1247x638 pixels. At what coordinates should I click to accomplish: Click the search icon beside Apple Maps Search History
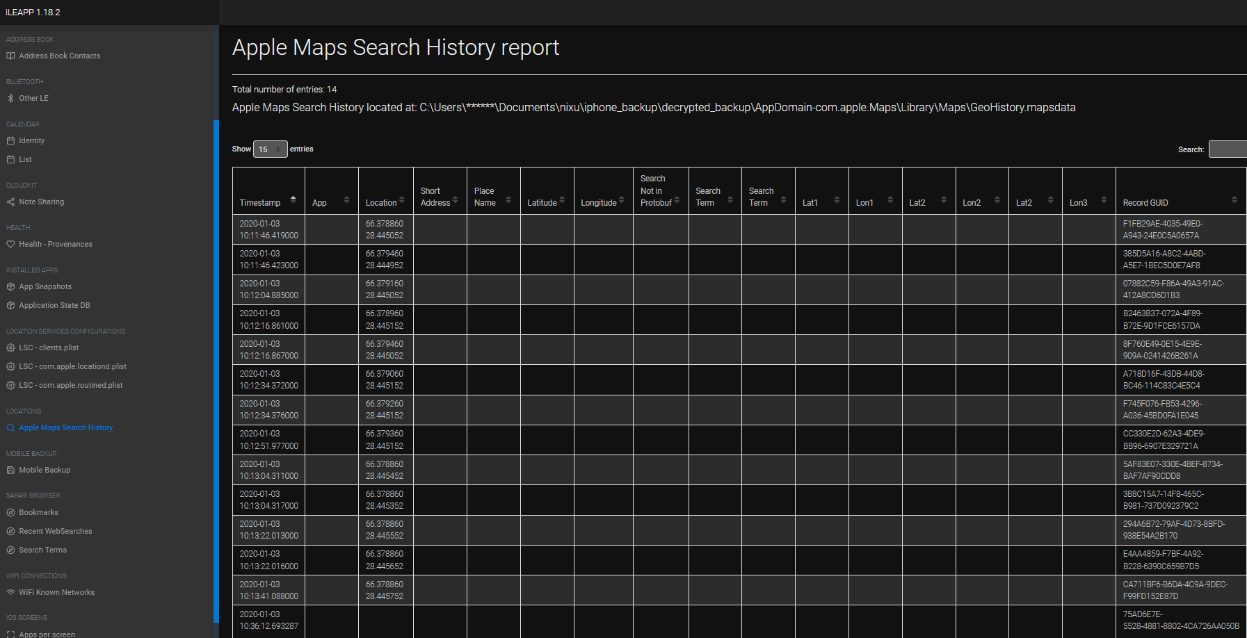click(x=10, y=427)
